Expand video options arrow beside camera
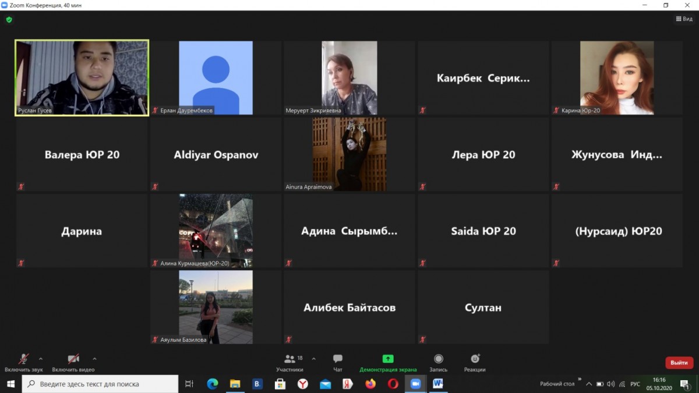The height and width of the screenshot is (393, 699). [94, 359]
